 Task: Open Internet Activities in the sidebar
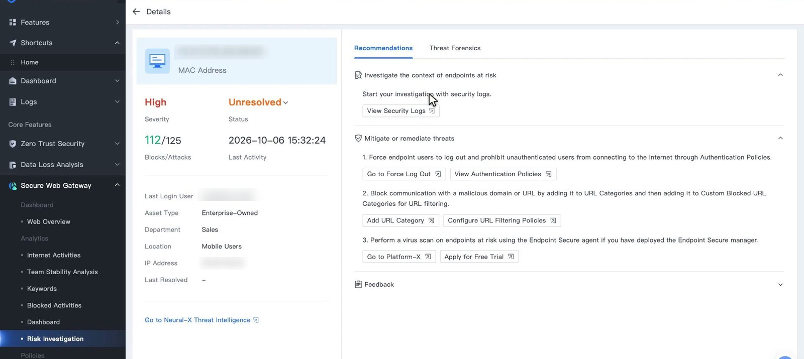pyautogui.click(x=54, y=255)
